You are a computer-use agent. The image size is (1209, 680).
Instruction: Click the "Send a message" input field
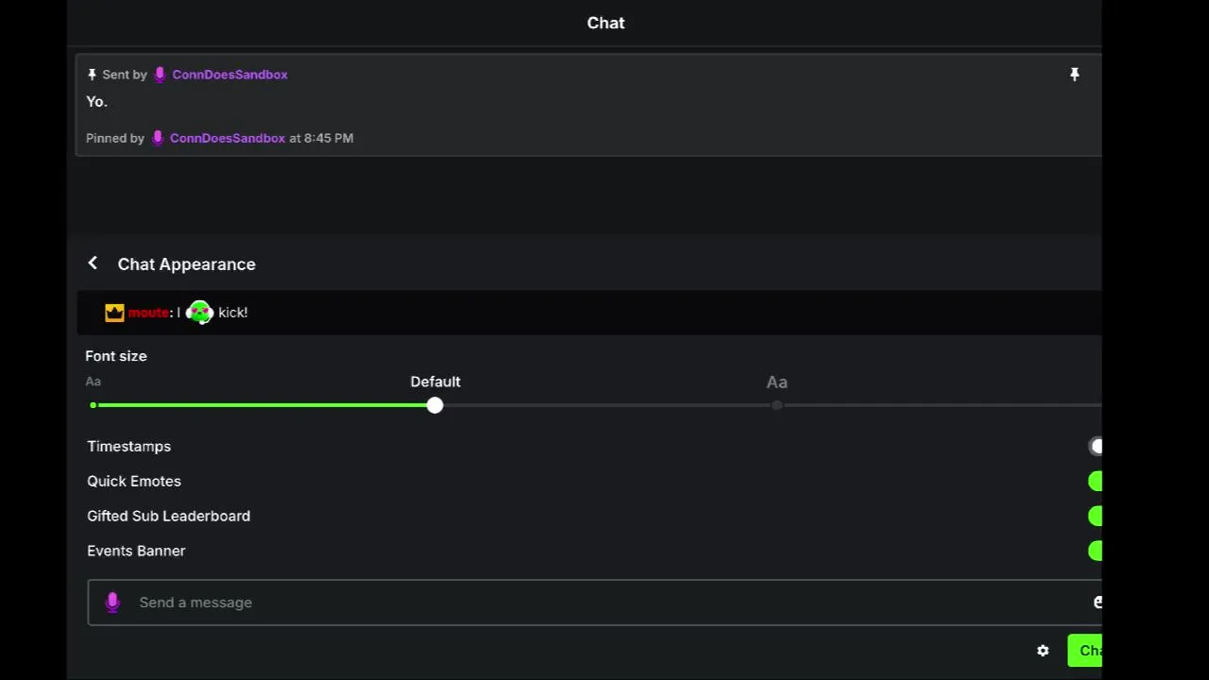click(567, 603)
